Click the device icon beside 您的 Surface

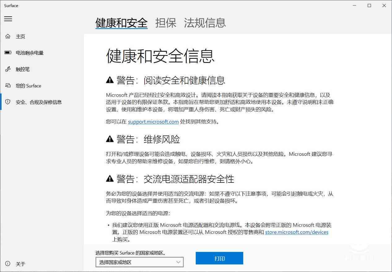coord(8,86)
